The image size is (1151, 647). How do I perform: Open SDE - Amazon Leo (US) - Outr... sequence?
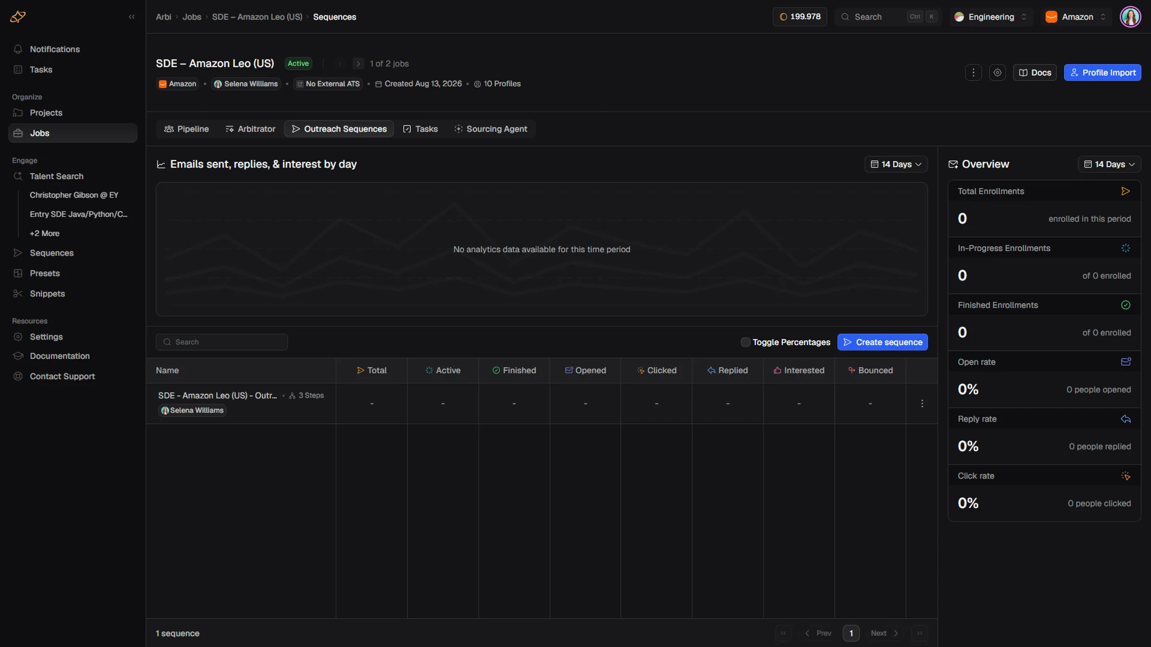click(x=217, y=396)
